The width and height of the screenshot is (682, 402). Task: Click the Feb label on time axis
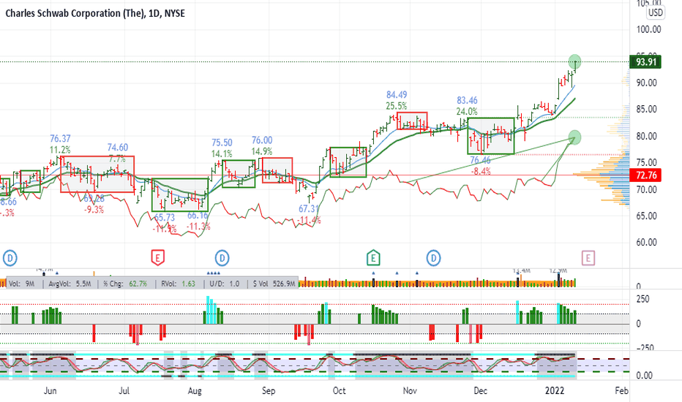[x=621, y=391]
